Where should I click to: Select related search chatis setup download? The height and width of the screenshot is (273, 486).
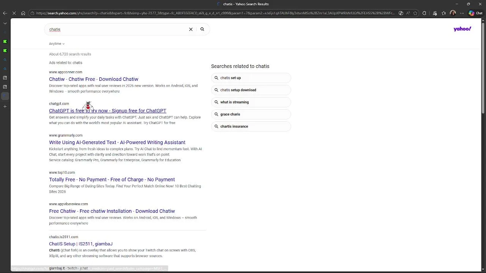point(251,90)
